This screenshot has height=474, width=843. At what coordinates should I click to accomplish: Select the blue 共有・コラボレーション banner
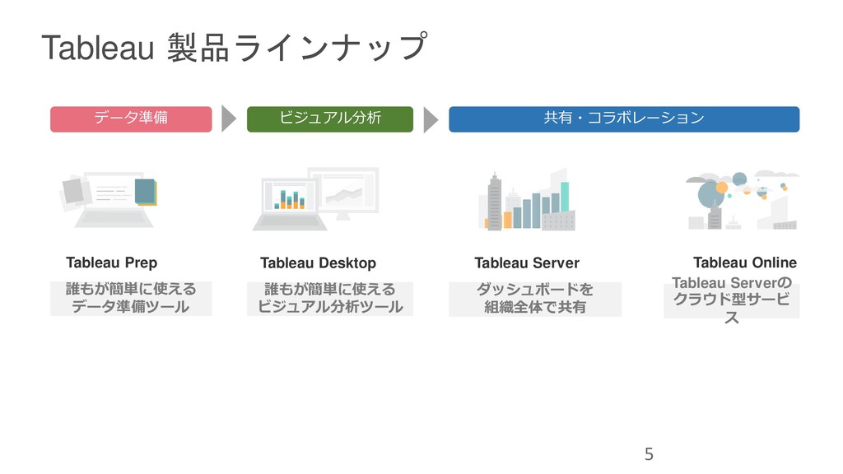click(x=624, y=119)
